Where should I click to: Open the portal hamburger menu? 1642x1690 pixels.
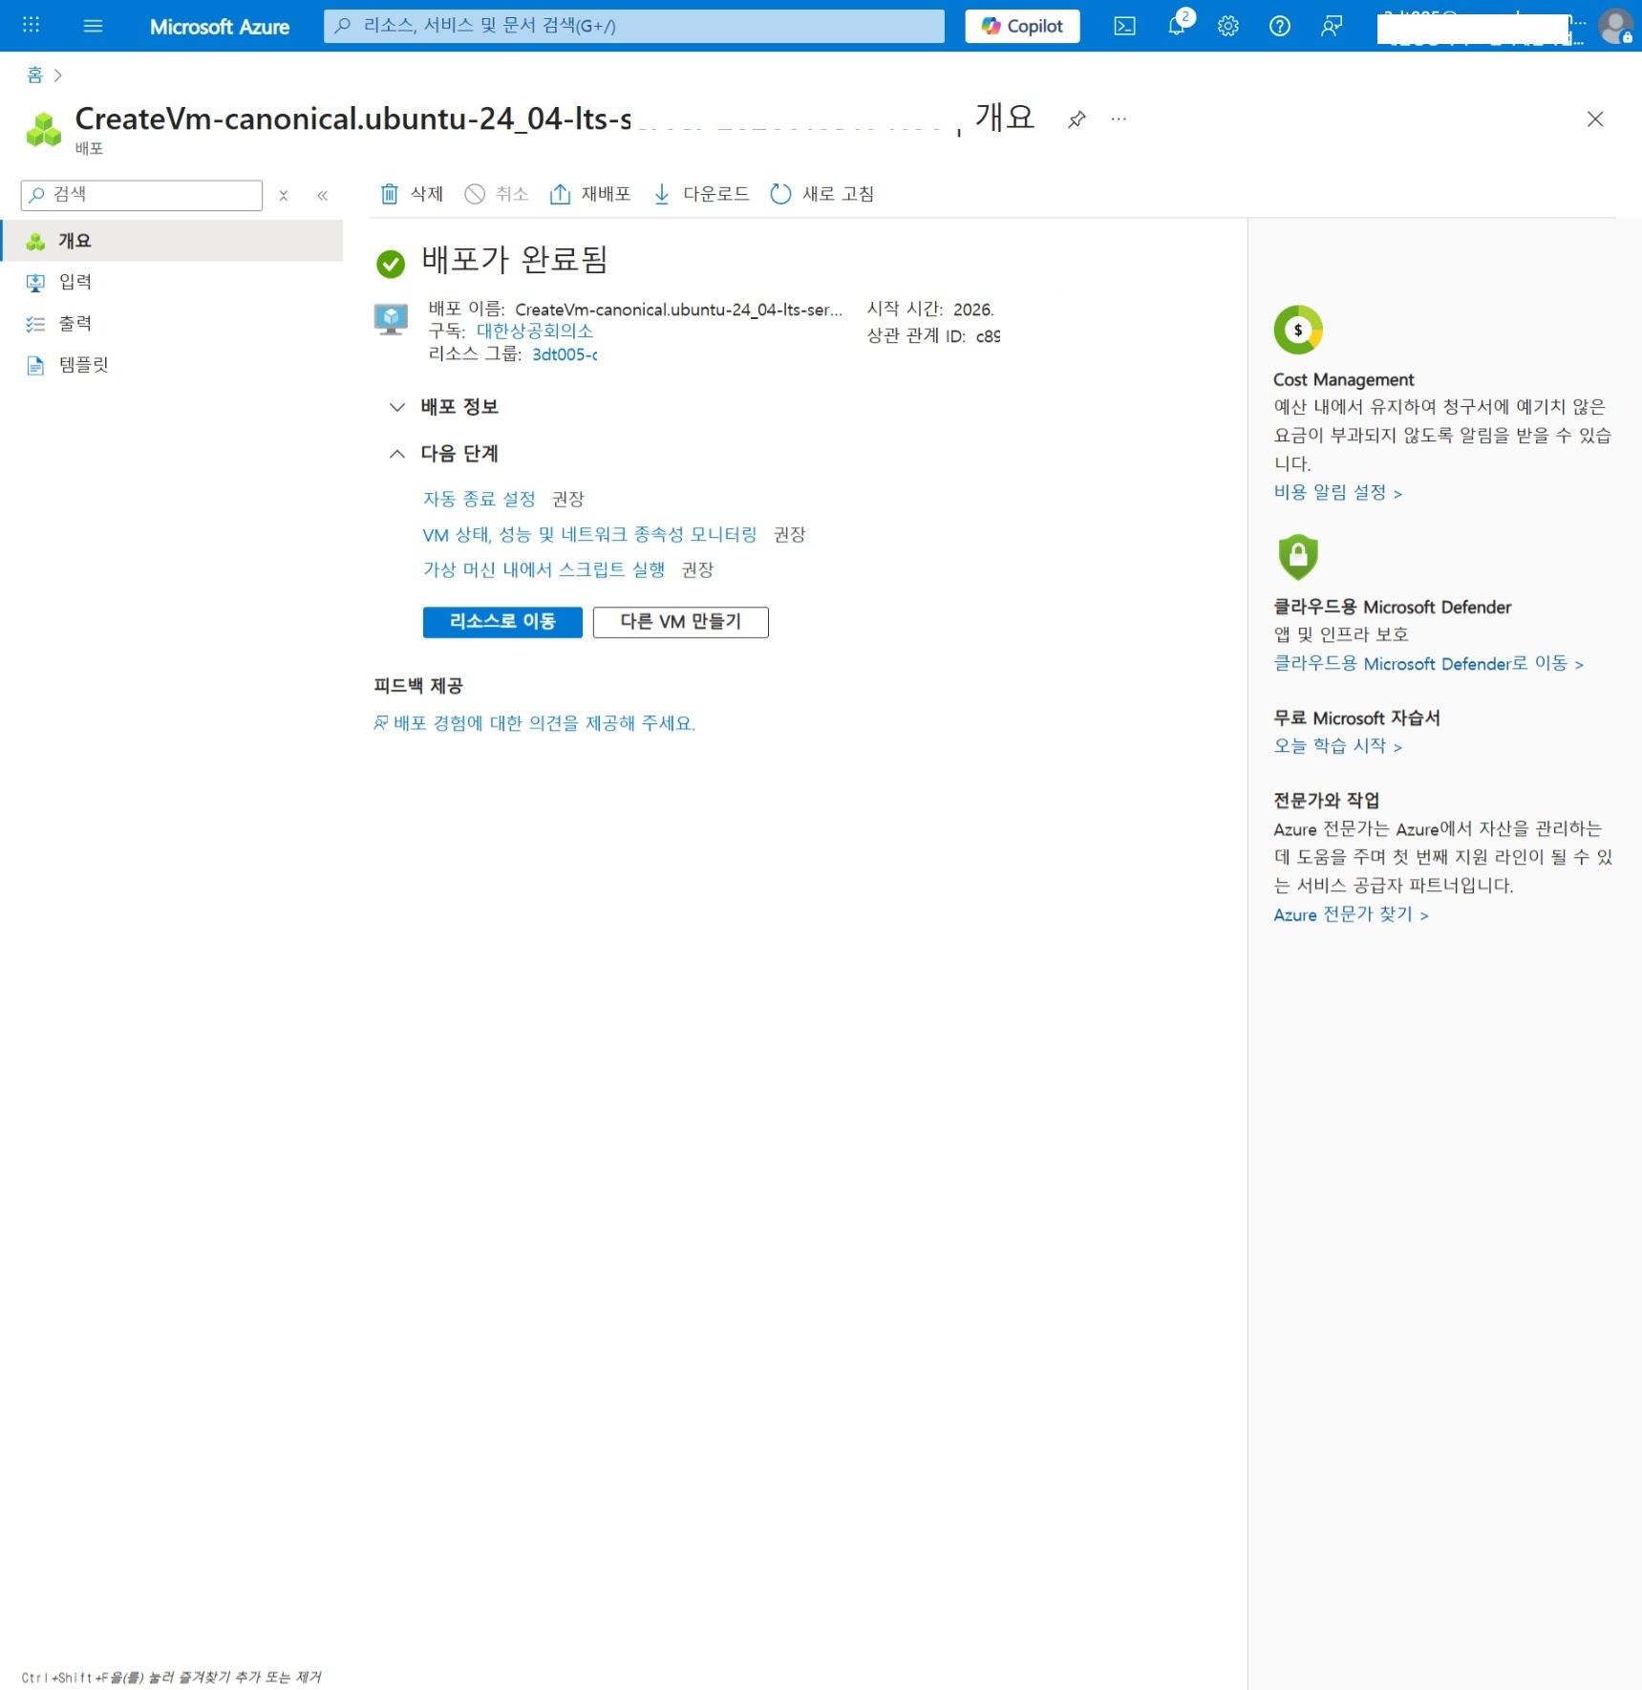click(93, 26)
